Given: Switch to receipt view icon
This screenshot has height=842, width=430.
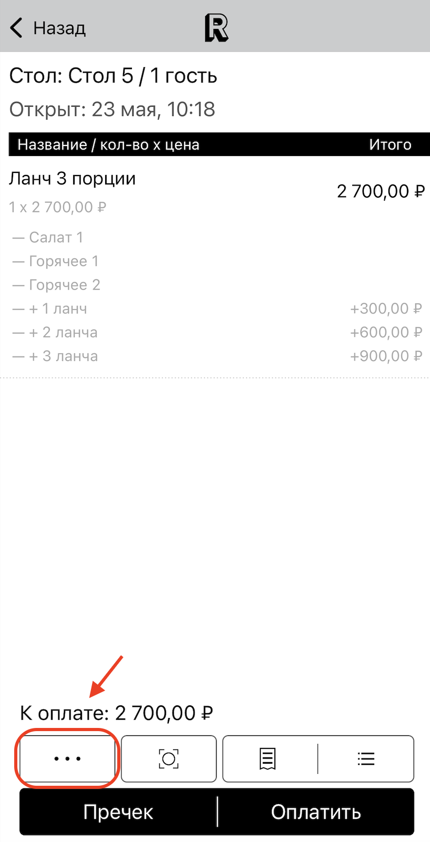Looking at the screenshot, I should tap(268, 758).
